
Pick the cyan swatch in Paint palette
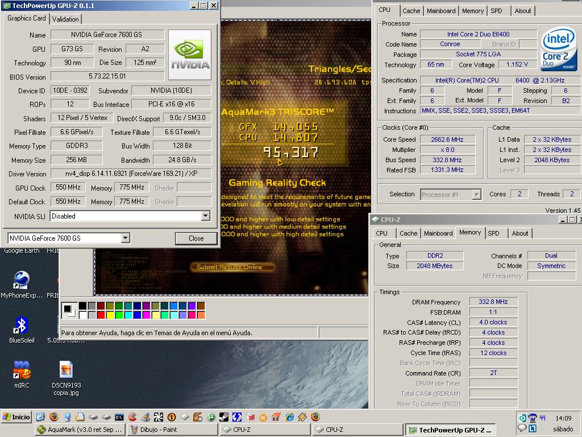128,315
